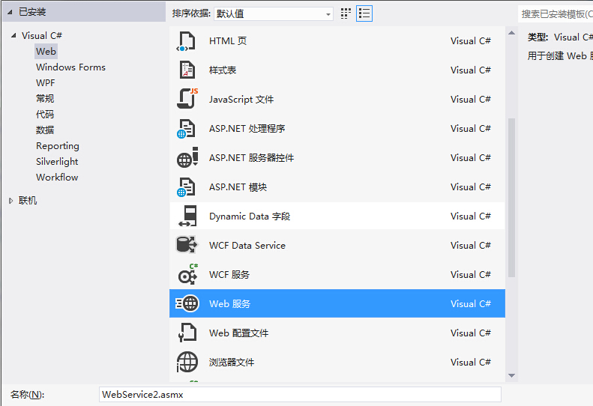Select ASP.NET 处理程序 template name
593x406 pixels.
pyautogui.click(x=247, y=129)
